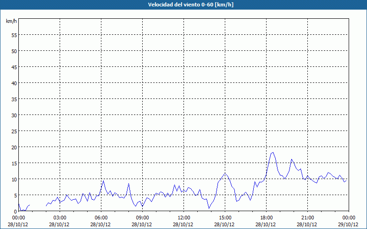Click the 12:00 label on the time axis

pyautogui.click(x=184, y=218)
